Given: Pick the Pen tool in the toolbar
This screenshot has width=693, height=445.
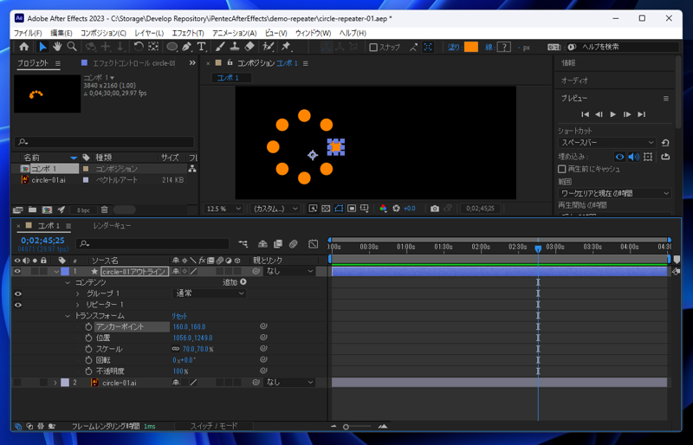Looking at the screenshot, I should point(186,47).
